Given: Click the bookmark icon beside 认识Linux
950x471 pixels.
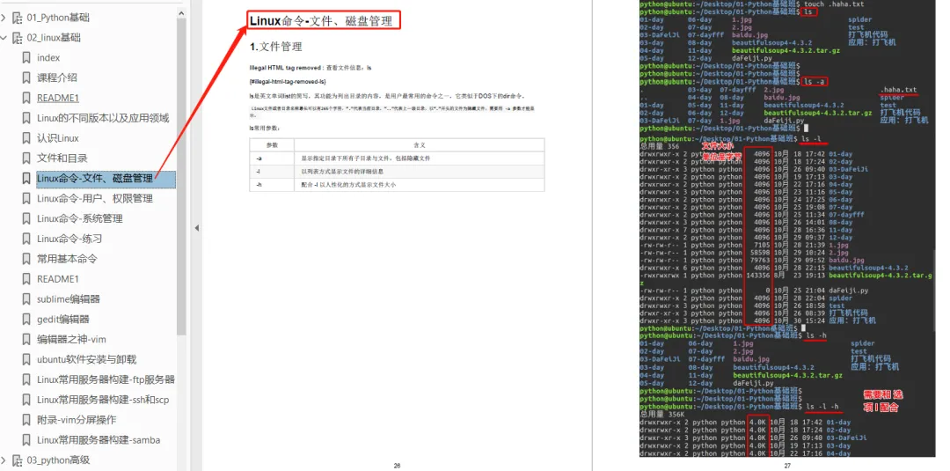Looking at the screenshot, I should (26, 138).
